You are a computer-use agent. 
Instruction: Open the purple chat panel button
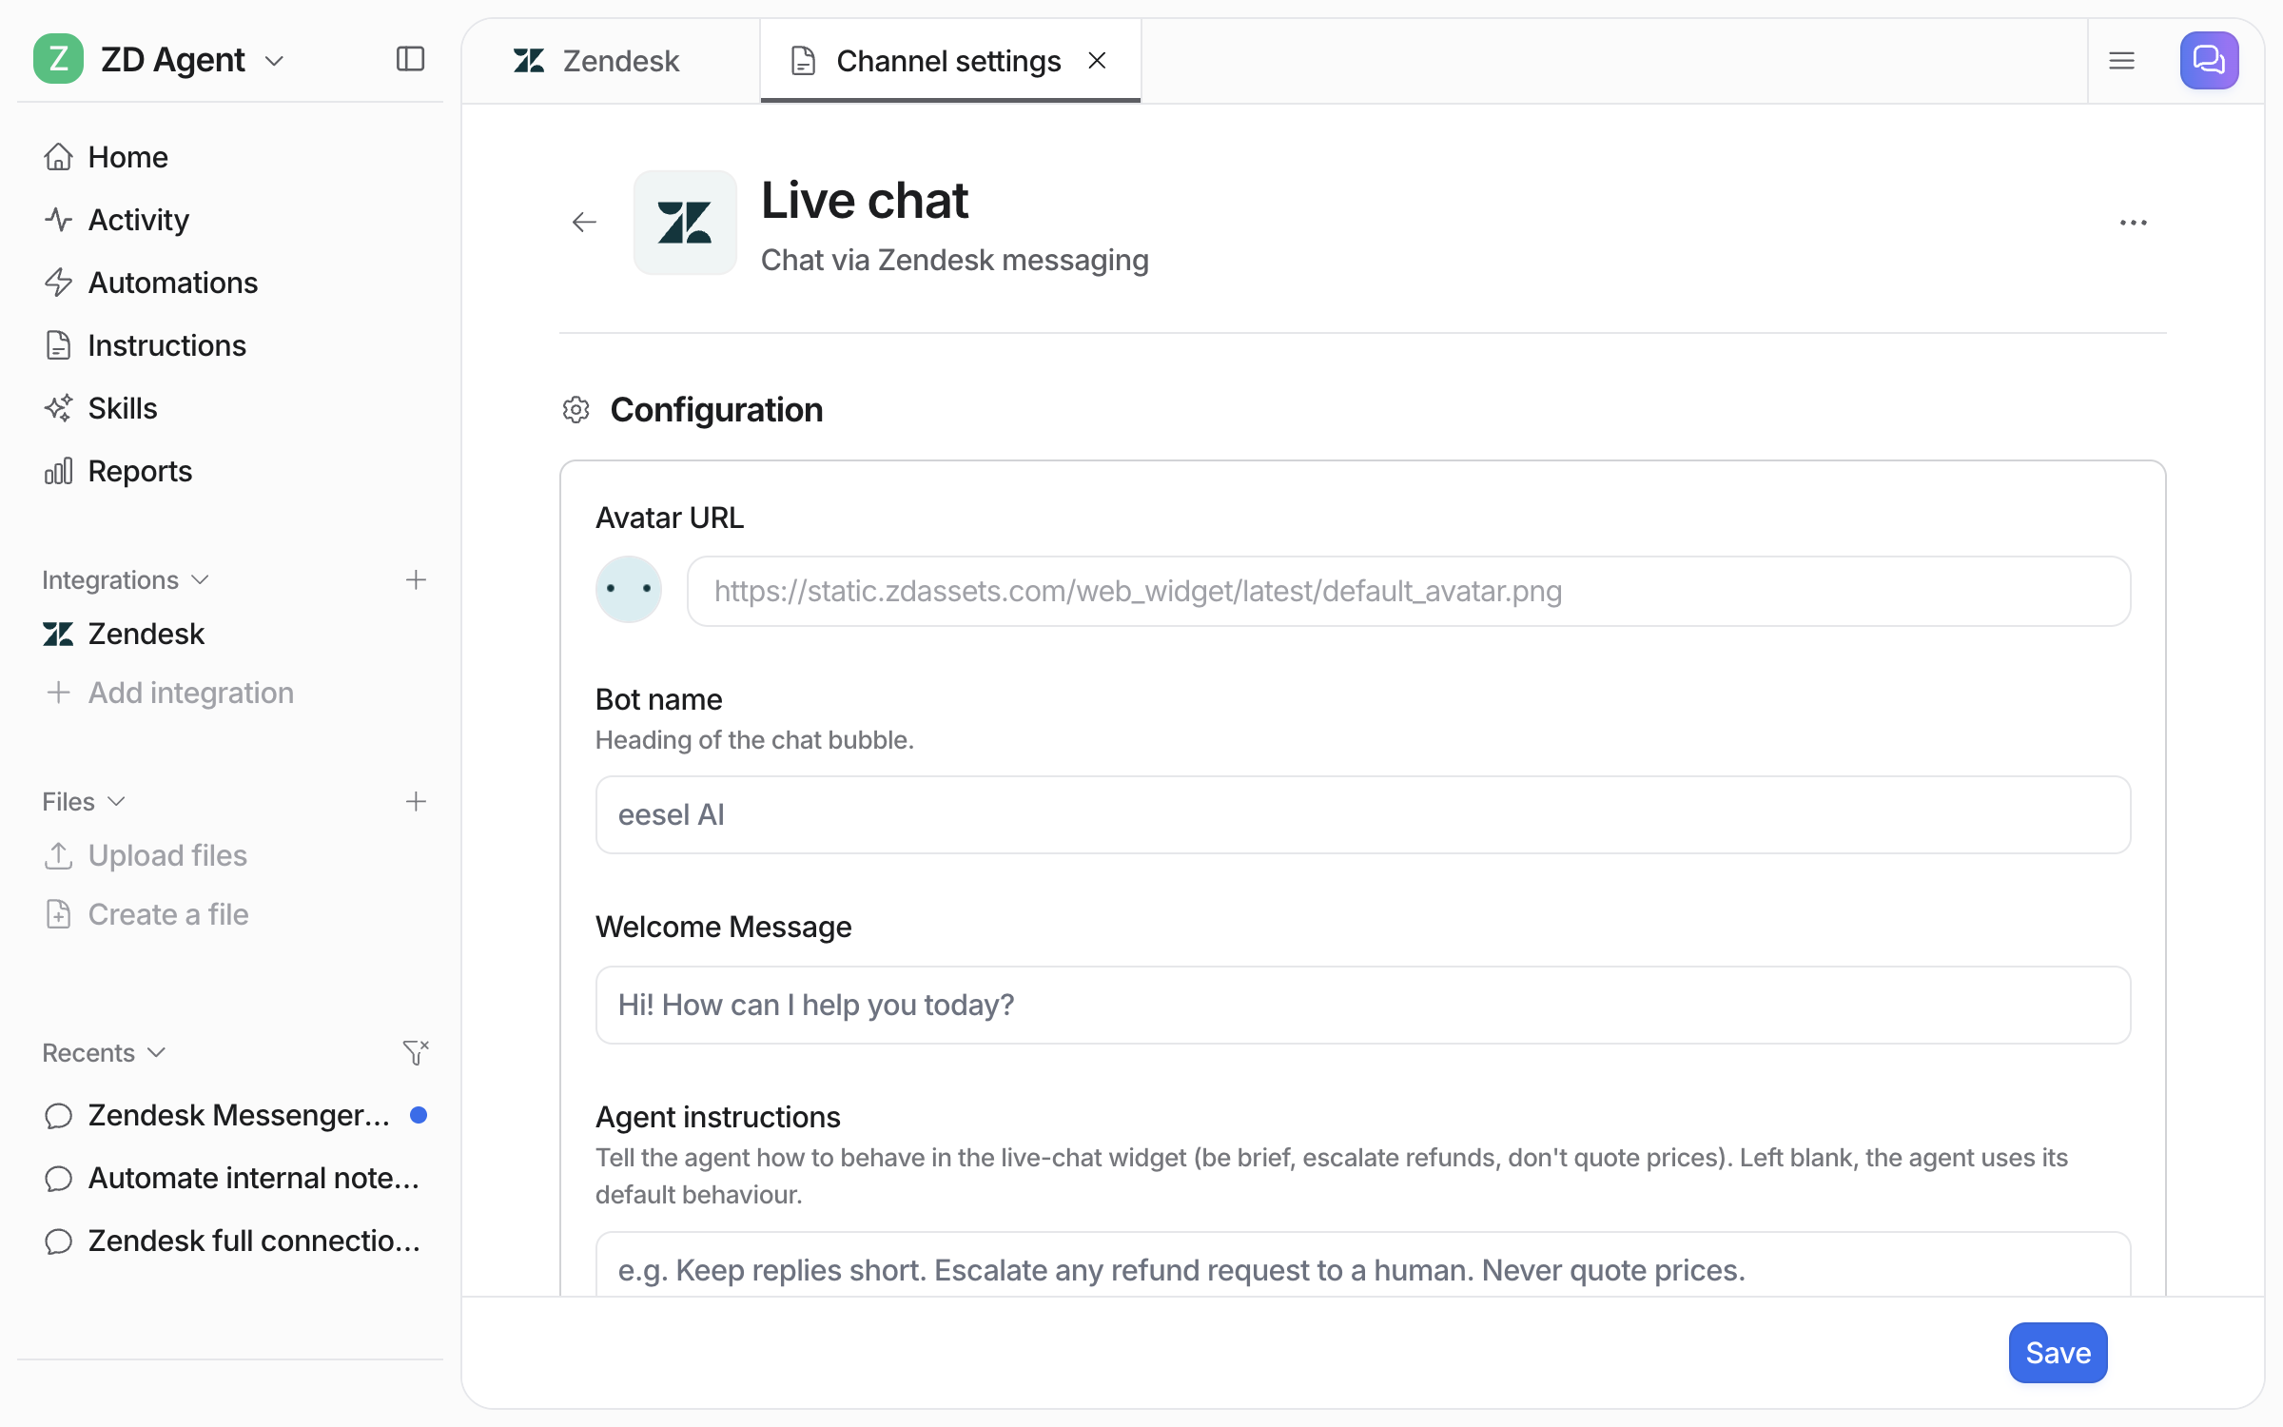2209,61
